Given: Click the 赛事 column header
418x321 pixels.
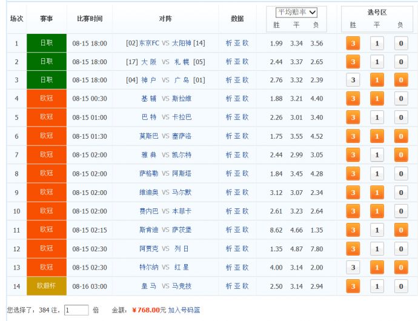Looking at the screenshot, I should point(47,19).
